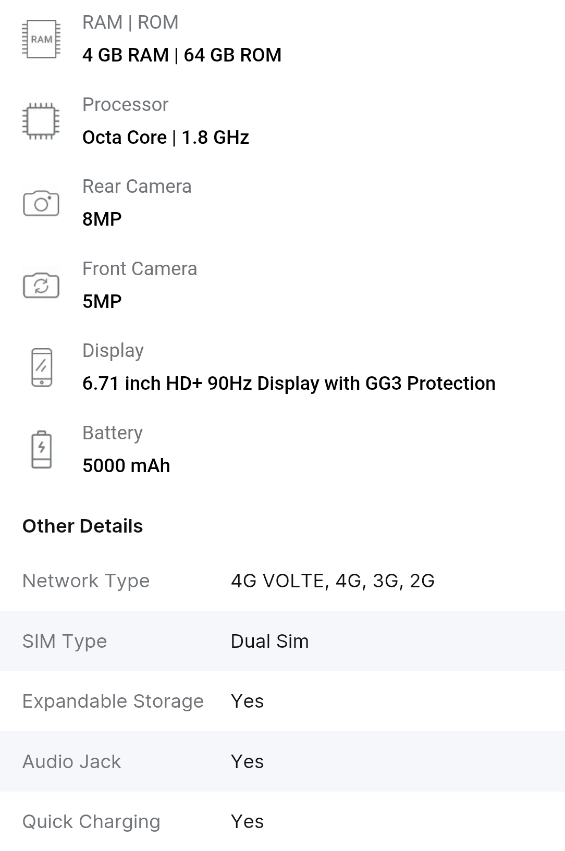Click the 5000 mAh battery value
The height and width of the screenshot is (851, 565).
click(126, 466)
